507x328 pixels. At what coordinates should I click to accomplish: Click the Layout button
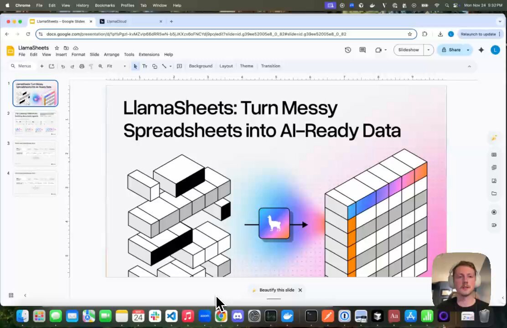click(226, 66)
